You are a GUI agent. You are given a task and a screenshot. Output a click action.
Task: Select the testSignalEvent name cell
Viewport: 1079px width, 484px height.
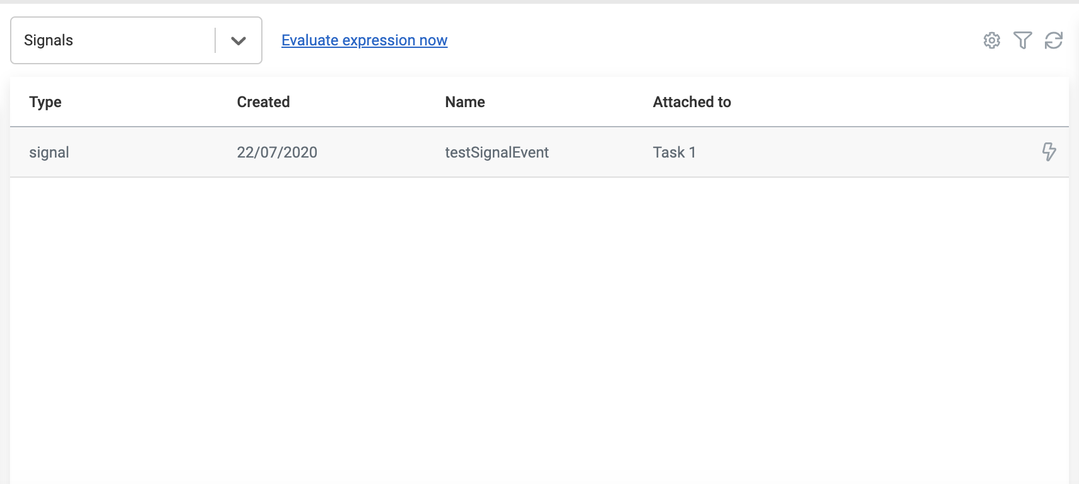pyautogui.click(x=497, y=153)
